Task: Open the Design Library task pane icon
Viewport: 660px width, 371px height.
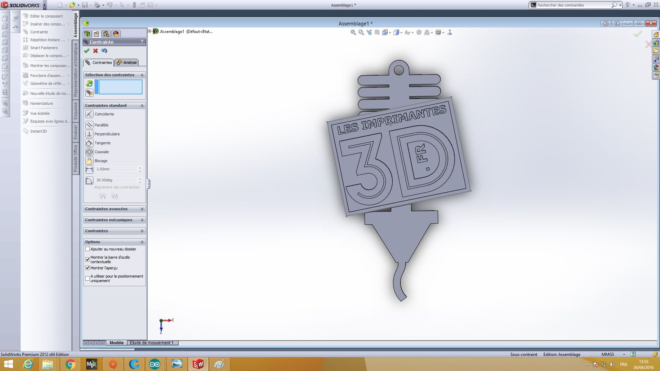Action: 655,42
